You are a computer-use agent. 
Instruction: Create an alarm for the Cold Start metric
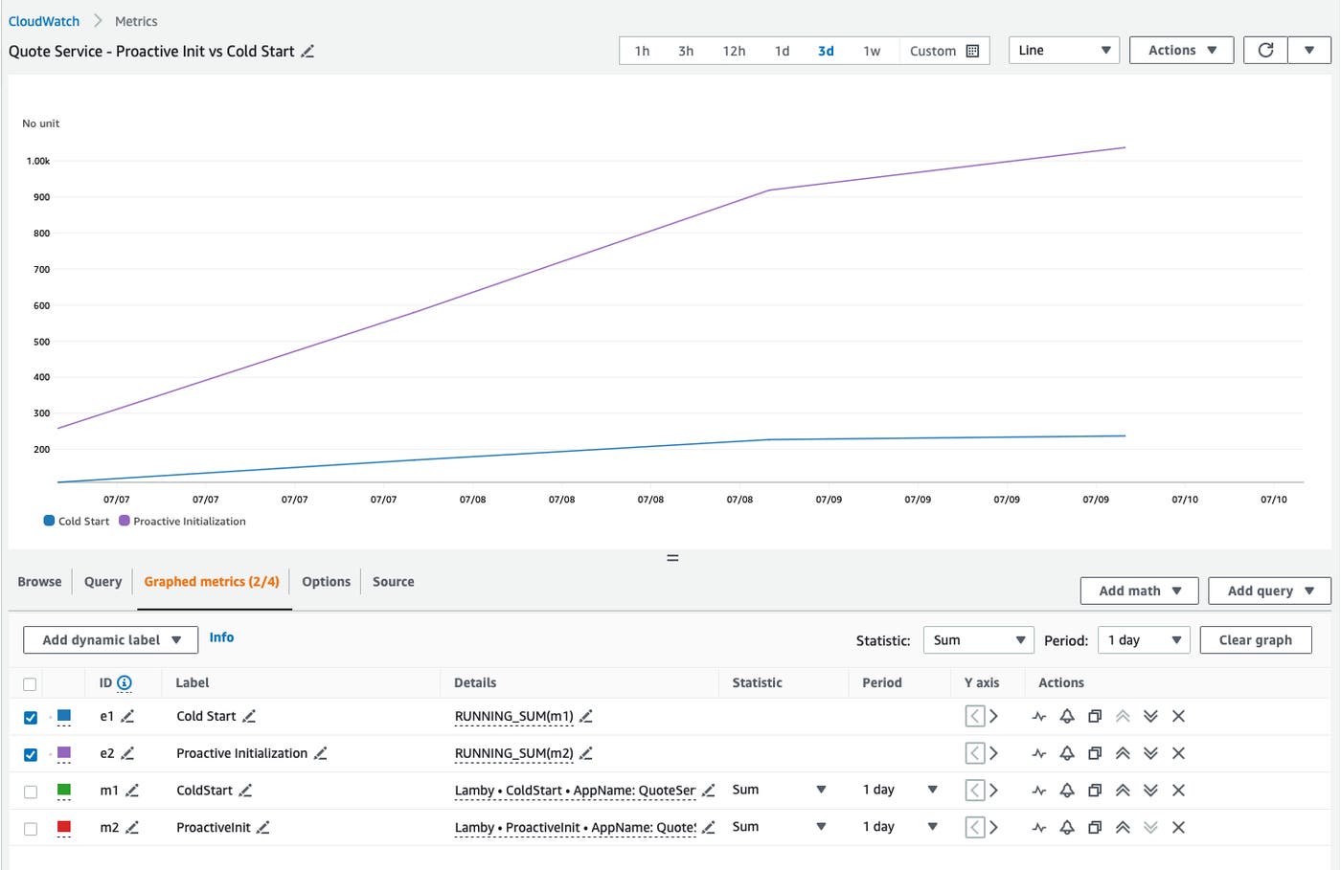(x=1066, y=716)
